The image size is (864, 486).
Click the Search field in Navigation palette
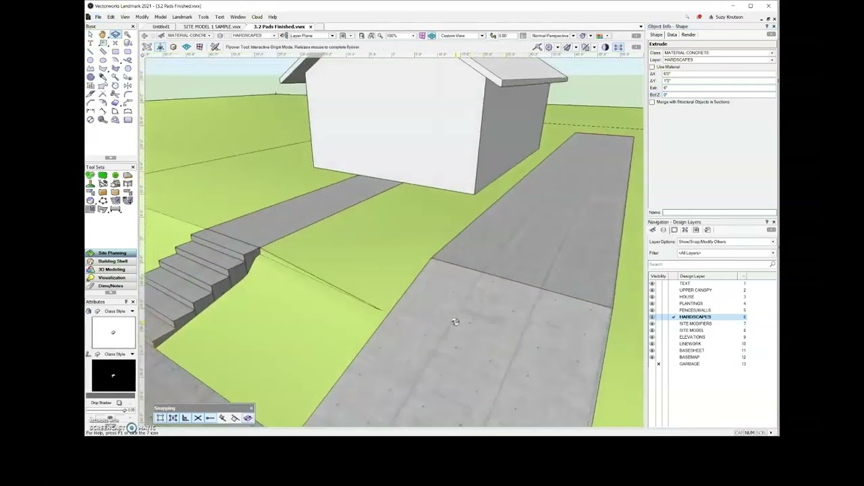point(711,264)
